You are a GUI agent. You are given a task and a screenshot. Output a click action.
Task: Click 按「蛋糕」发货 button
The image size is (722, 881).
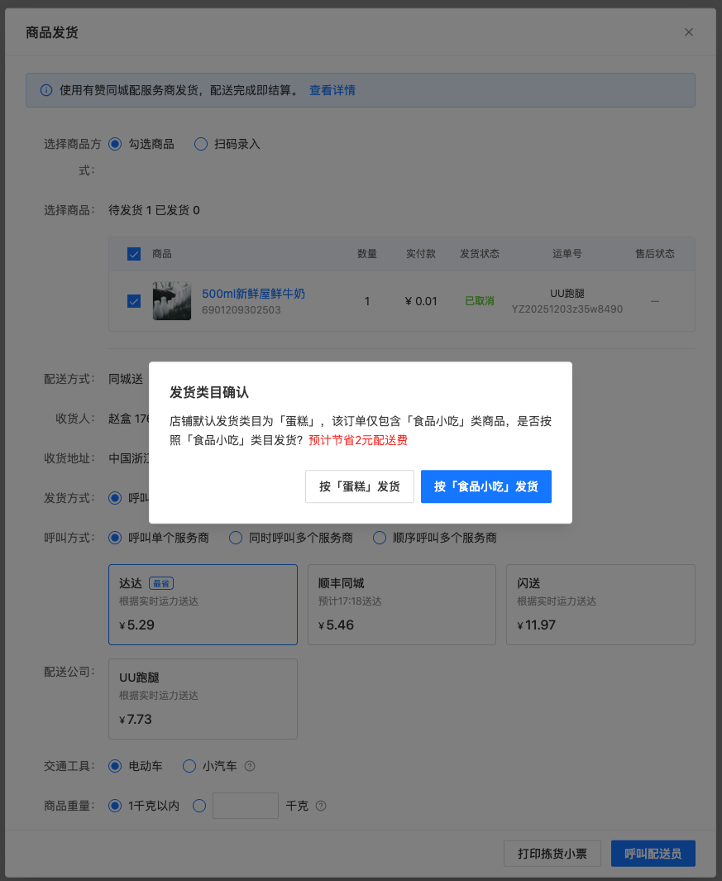point(360,486)
